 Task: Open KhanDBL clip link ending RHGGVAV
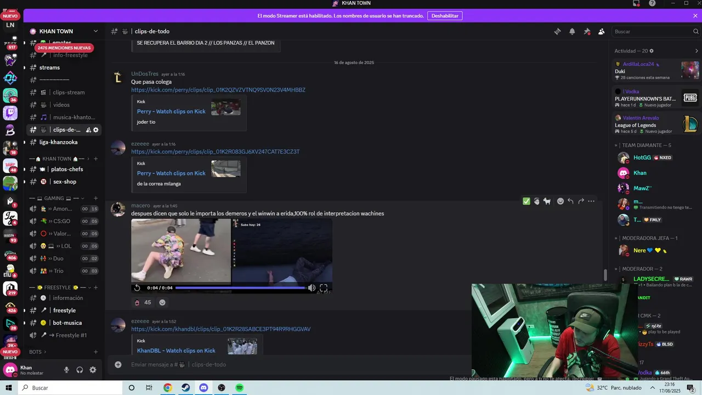pyautogui.click(x=221, y=329)
